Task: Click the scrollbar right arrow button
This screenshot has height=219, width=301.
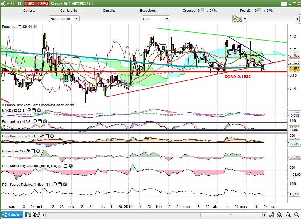Action: [x=265, y=214]
